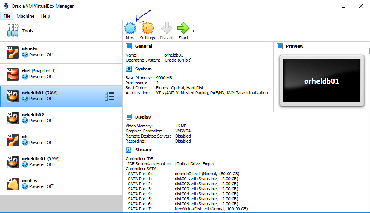Image resolution: width=370 pixels, height=213 pixels.
Task: Click the grayed-out Discard arrow icon
Action: [x=167, y=28]
